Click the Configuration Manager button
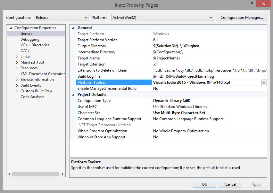273x193 pixels. (x=242, y=18)
